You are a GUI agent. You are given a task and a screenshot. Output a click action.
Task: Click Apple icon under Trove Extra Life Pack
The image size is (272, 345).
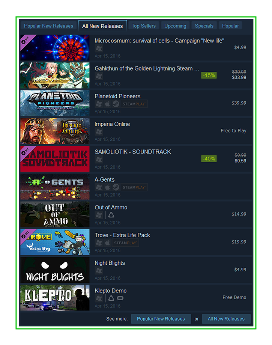tap(107, 243)
